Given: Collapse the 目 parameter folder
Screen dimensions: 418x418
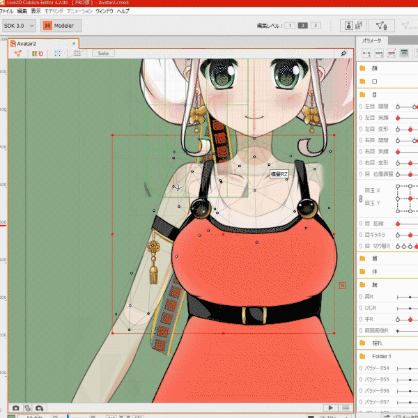Looking at the screenshot, I should coord(362,94).
